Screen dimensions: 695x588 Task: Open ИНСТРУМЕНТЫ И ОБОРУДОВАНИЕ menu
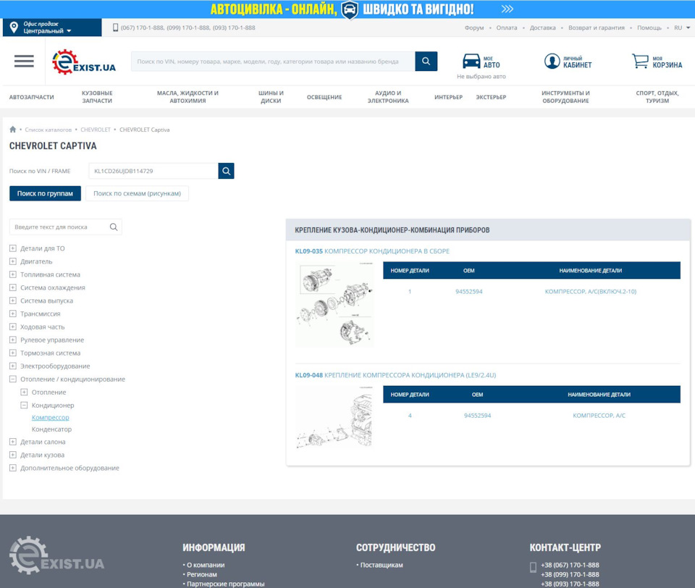click(x=565, y=97)
